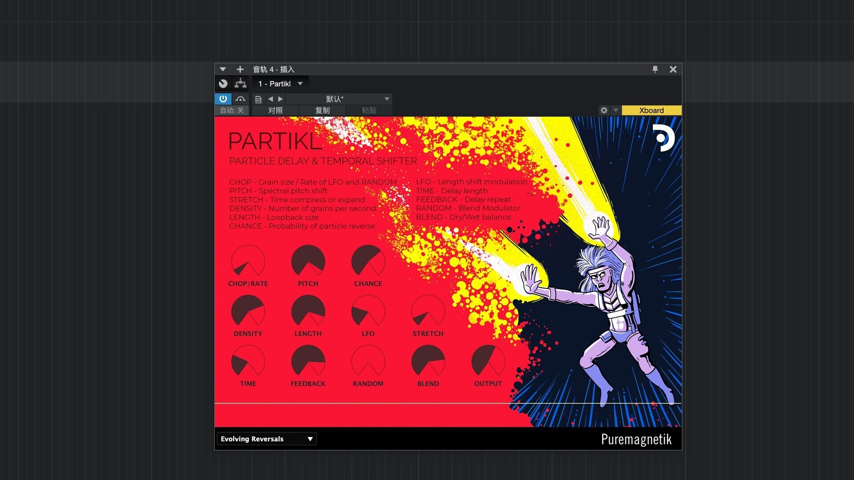
Task: Click the 自动: 关 automation mode button
Action: click(232, 110)
